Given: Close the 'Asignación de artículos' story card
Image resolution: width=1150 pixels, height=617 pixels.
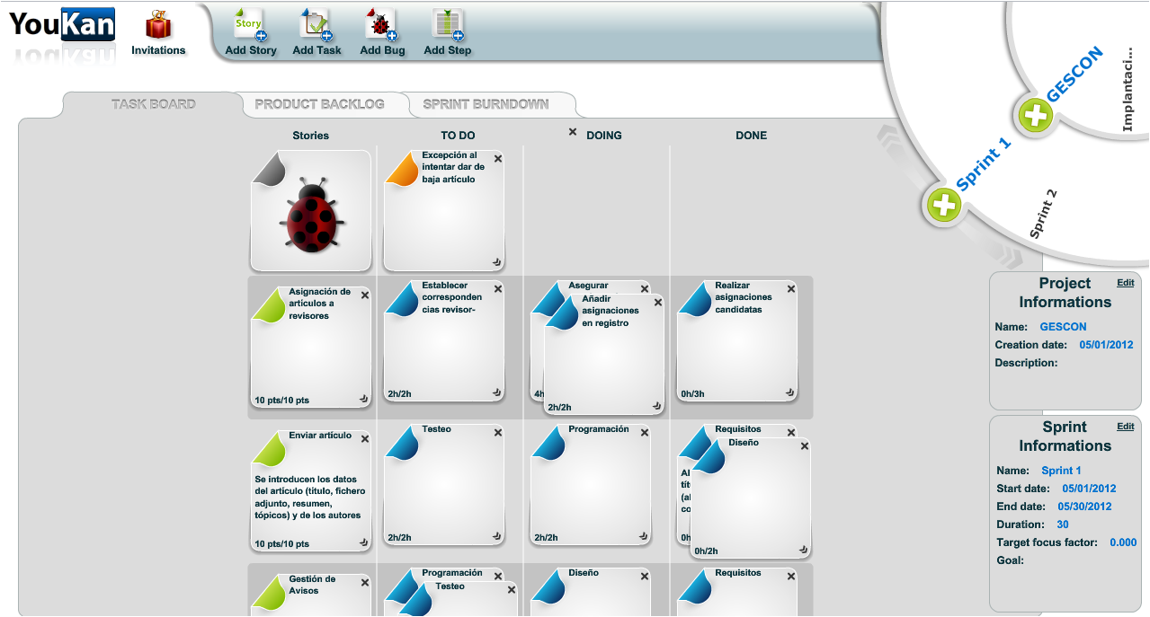Looking at the screenshot, I should tap(365, 295).
